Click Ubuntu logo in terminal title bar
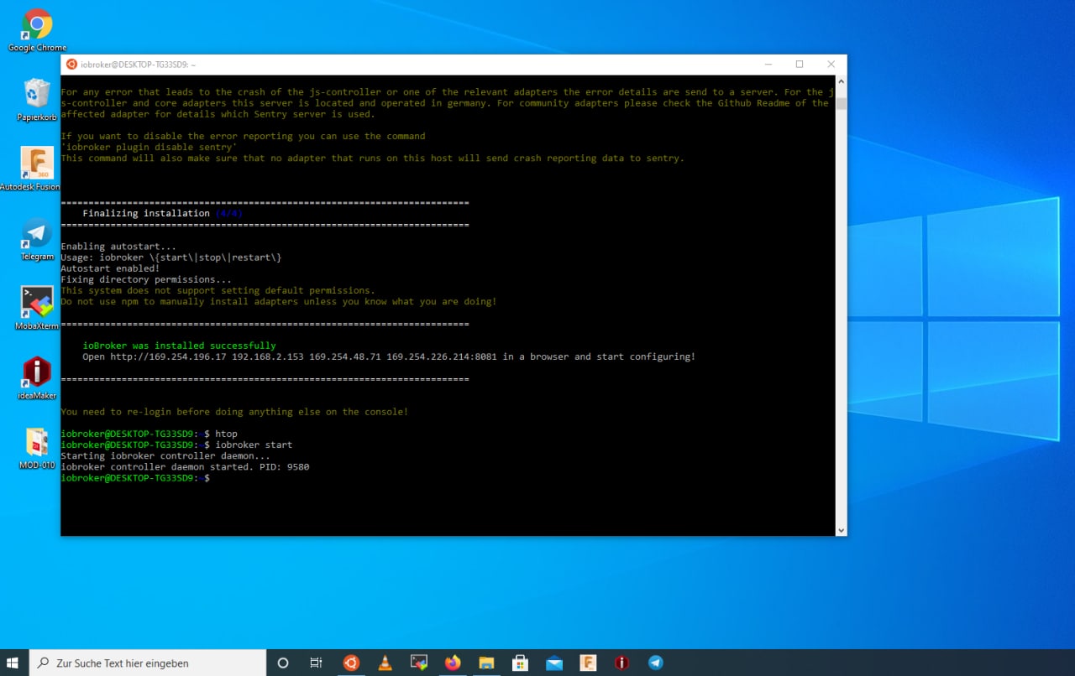This screenshot has width=1075, height=676. (x=71, y=64)
